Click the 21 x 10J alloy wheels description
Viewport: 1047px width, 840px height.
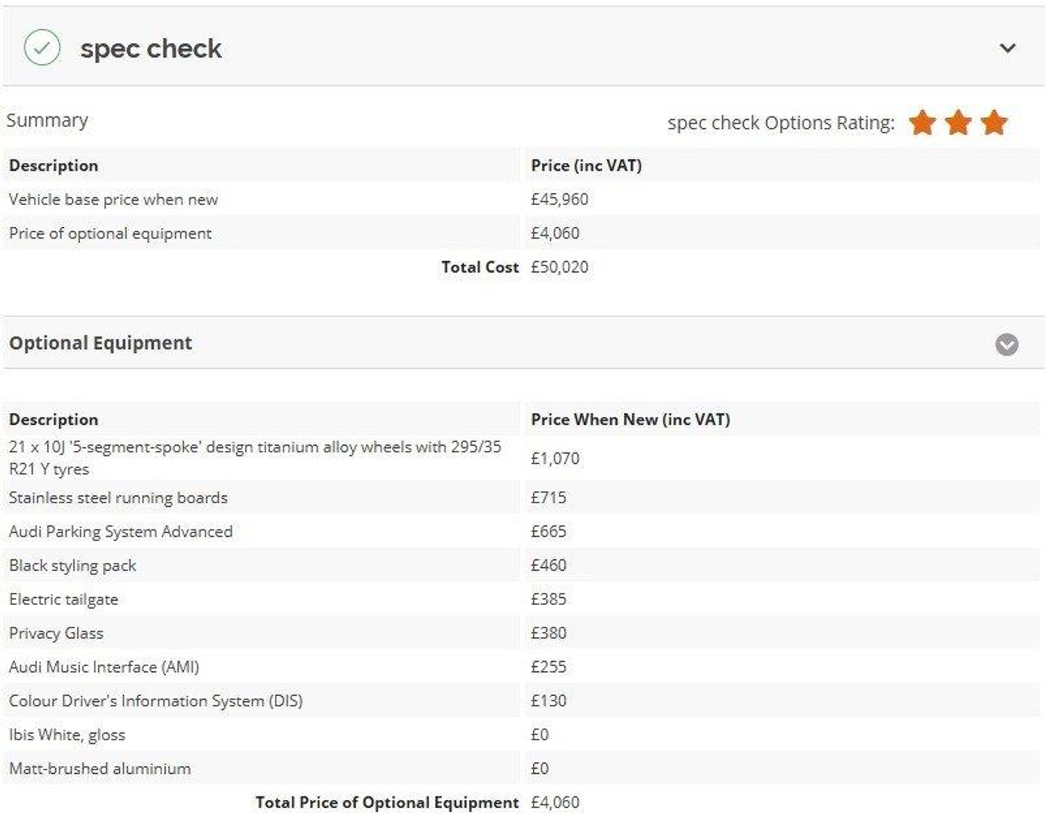click(254, 458)
